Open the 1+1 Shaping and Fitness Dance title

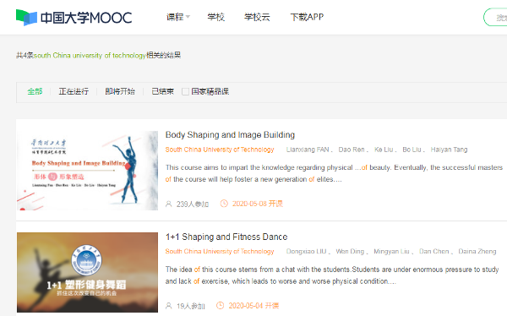[x=226, y=237]
